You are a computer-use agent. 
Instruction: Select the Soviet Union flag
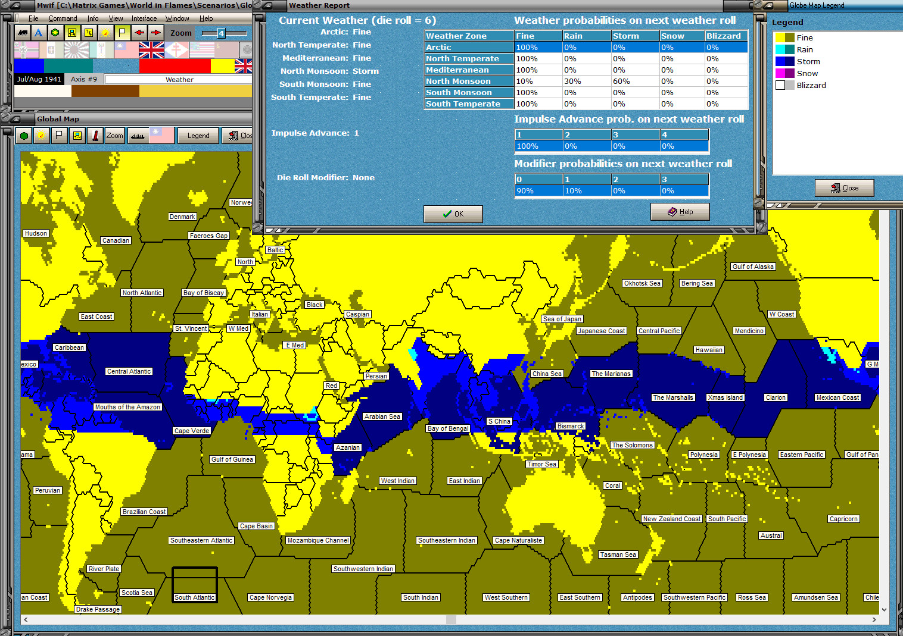pos(226,50)
